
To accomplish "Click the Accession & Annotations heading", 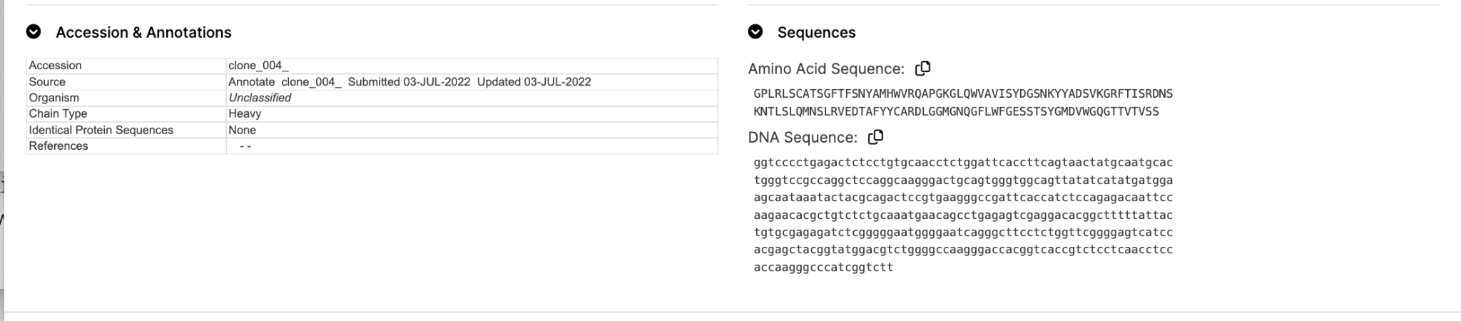I will (x=143, y=33).
